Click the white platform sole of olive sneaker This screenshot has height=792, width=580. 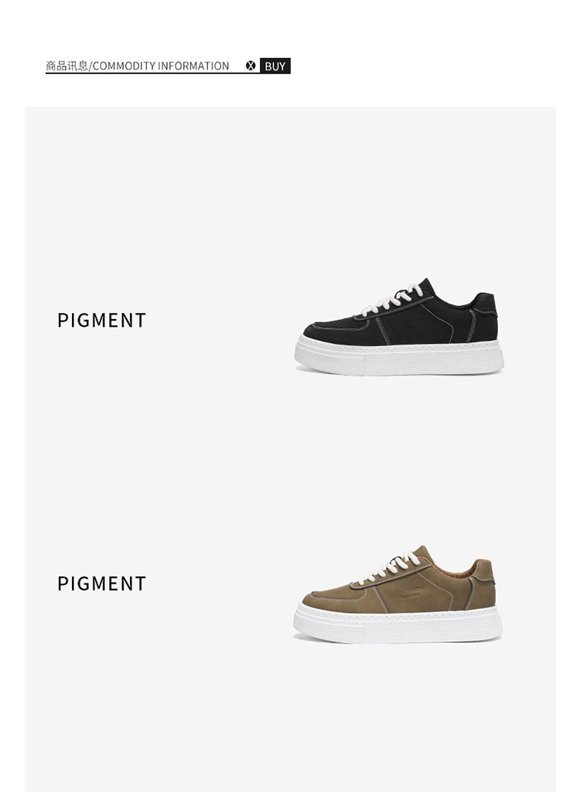tap(398, 624)
